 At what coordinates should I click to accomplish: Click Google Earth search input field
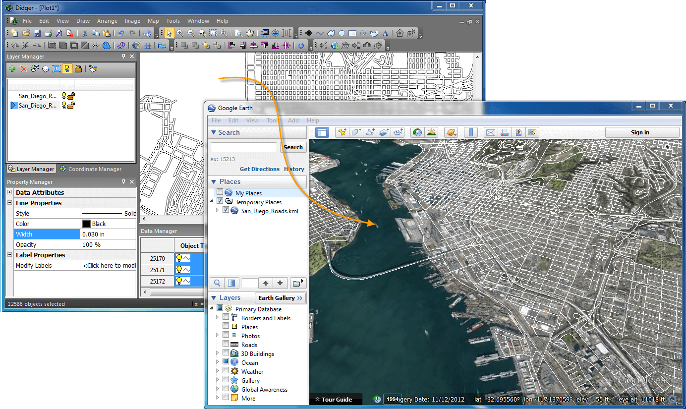point(244,147)
